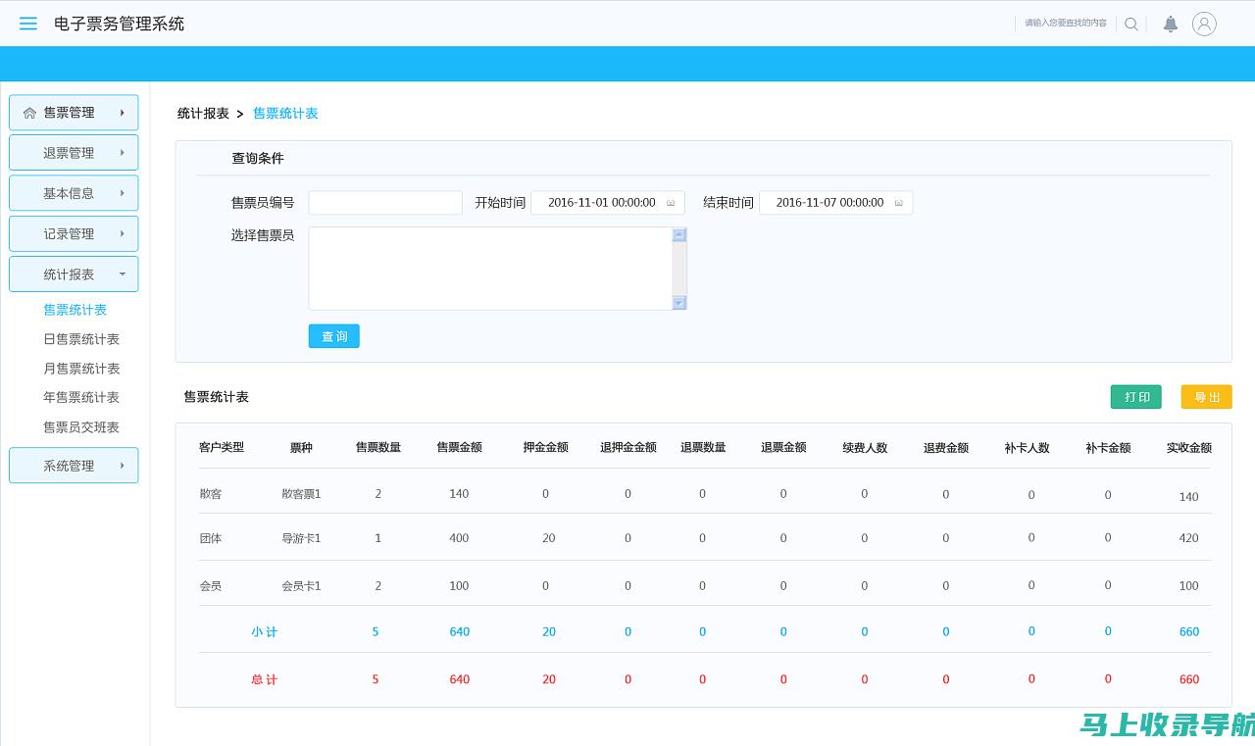1255x746 pixels.
Task: Open the user profile avatar
Action: point(1204,24)
